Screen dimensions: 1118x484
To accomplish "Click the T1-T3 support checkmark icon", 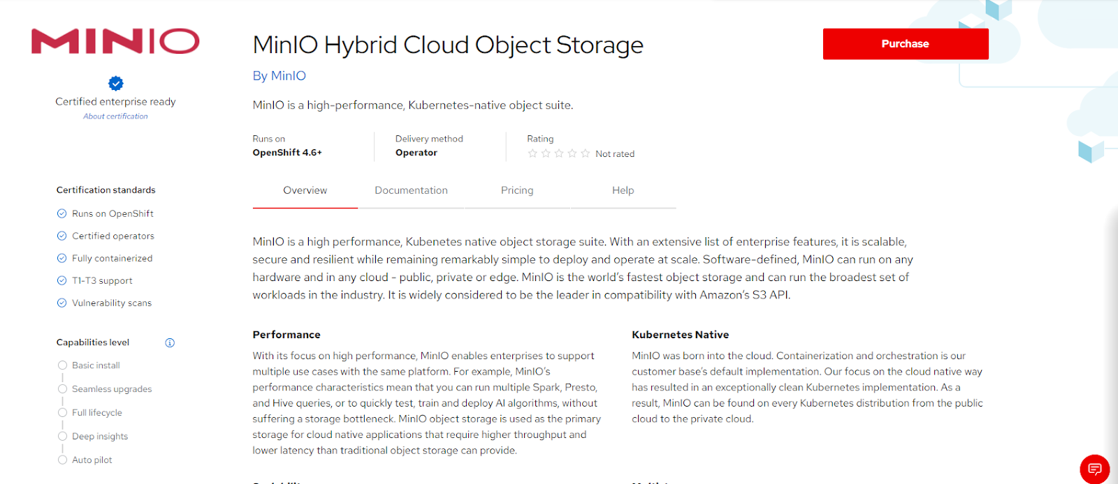I will click(x=61, y=280).
